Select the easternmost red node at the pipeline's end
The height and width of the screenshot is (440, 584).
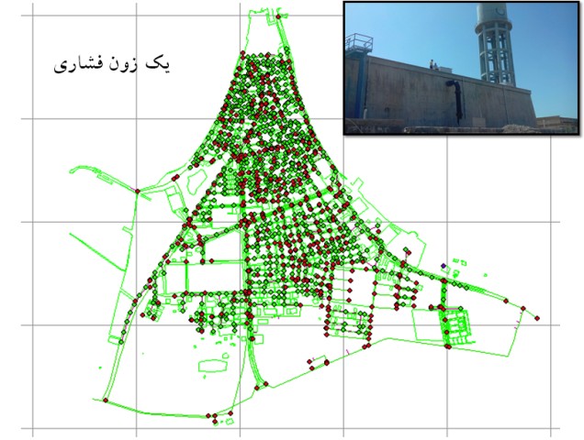537,318
